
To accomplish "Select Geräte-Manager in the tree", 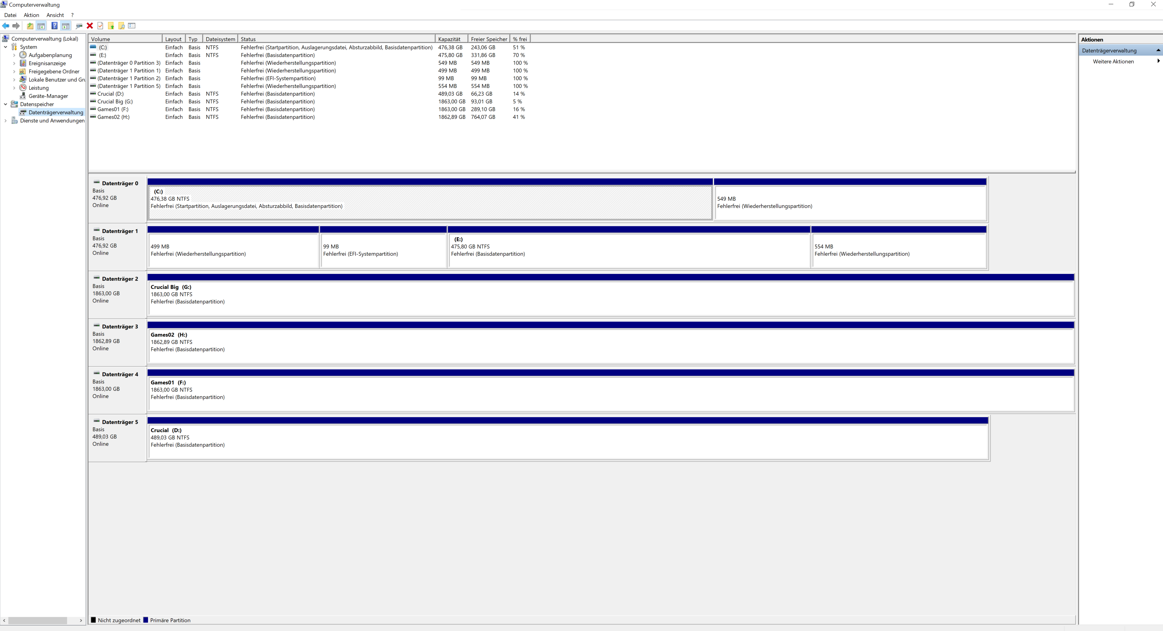I will pos(48,96).
